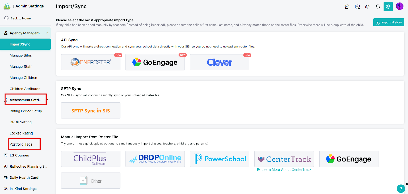Choose ChildPlus Software roster import
The image size is (408, 194).
(91, 159)
